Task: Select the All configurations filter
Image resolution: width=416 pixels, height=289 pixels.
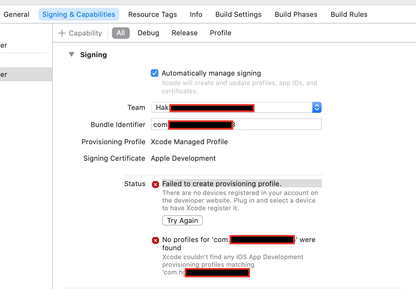Action: 121,33
